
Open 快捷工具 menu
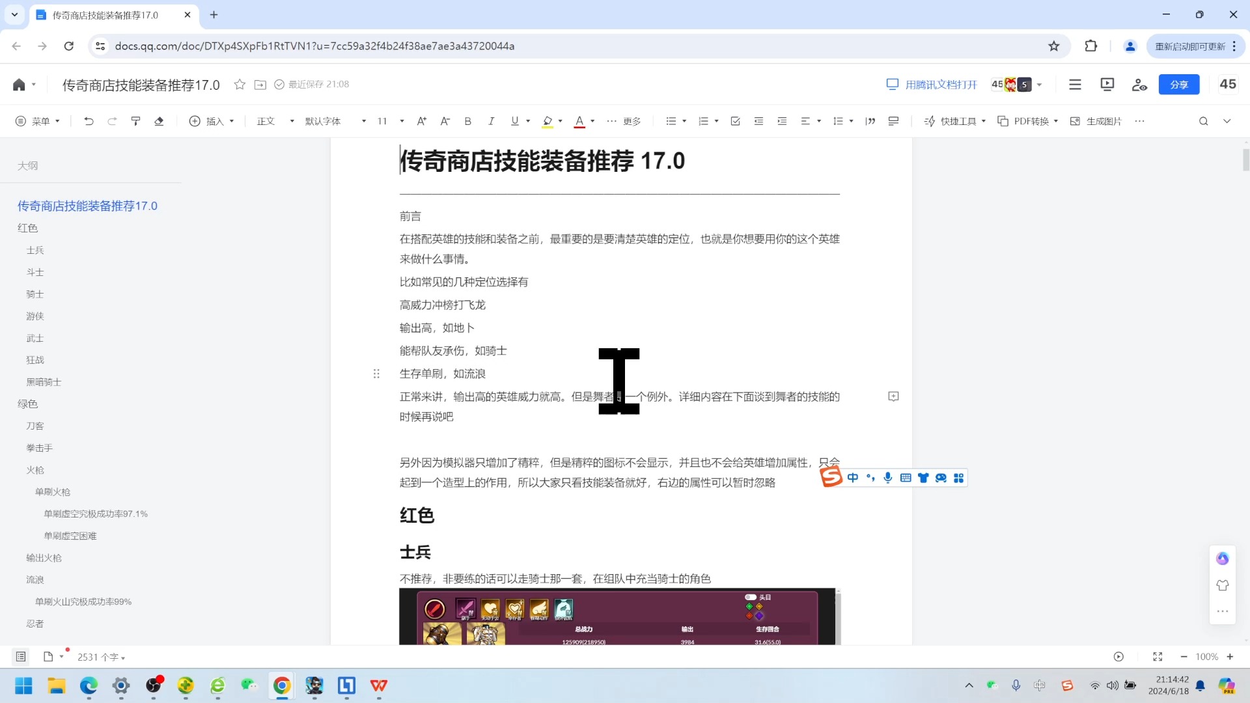(955, 121)
